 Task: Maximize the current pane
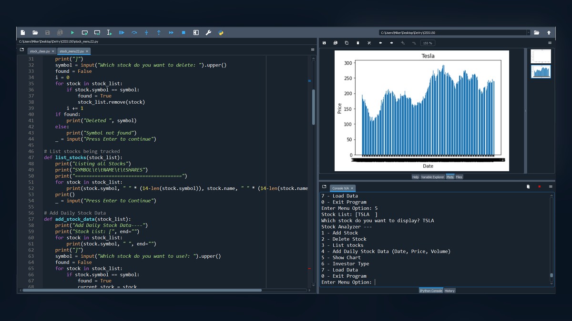(196, 33)
